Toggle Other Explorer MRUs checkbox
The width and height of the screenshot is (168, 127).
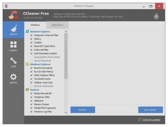pyautogui.click(x=31, y=75)
